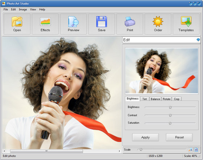Click the Print printer icon
The width and height of the screenshot is (203, 160).
point(130,22)
